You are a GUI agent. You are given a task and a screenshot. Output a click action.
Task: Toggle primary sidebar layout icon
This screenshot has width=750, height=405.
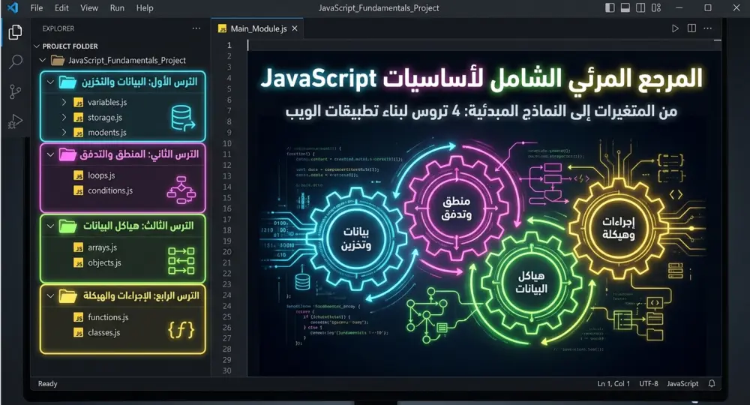tap(610, 7)
